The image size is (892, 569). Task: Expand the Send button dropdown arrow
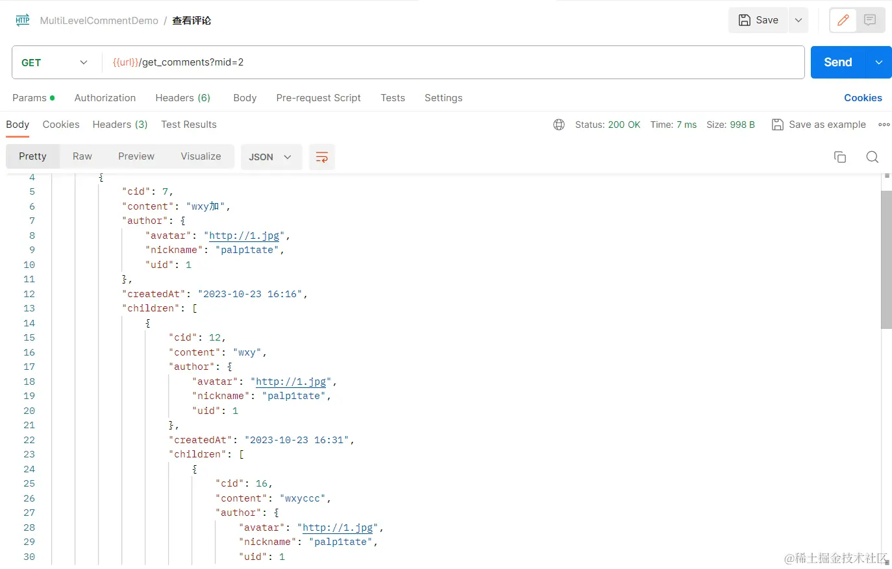(x=878, y=62)
